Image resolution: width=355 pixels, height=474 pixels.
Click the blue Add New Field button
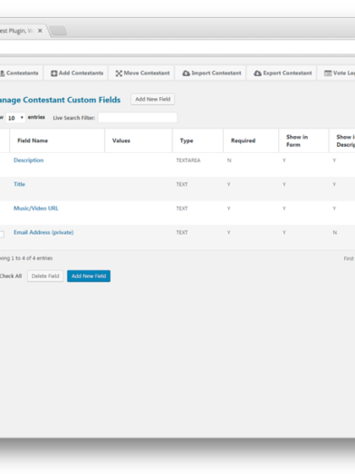(89, 276)
